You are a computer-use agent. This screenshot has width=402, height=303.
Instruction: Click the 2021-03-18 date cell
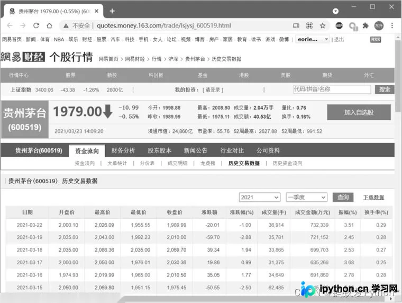[x=30, y=250]
